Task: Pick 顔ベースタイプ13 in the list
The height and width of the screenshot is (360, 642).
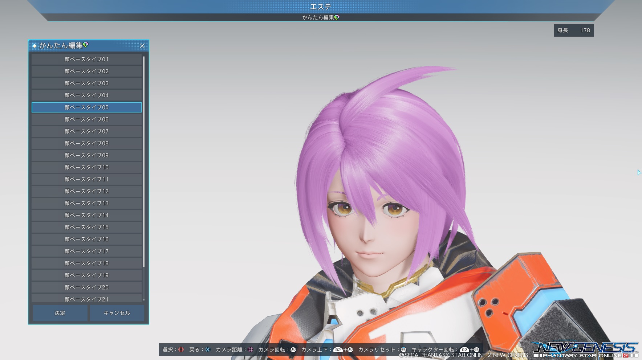Action: tap(86, 203)
